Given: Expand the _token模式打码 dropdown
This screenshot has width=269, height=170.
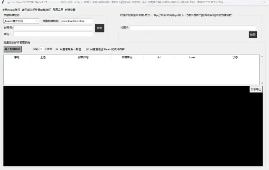Looking at the screenshot, I should coord(22,21).
